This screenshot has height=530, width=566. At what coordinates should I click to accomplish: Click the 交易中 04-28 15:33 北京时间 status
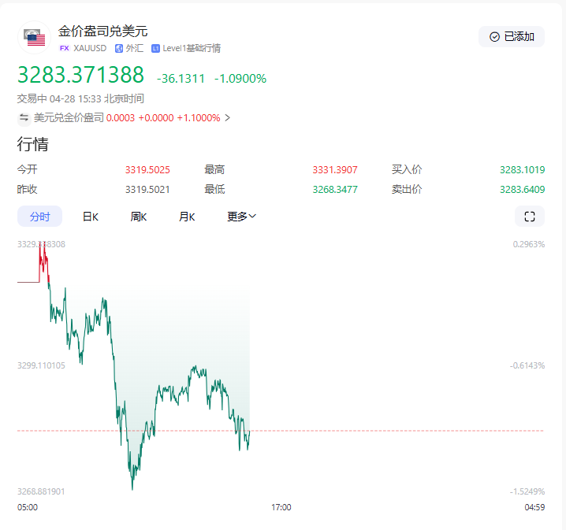pyautogui.click(x=80, y=98)
